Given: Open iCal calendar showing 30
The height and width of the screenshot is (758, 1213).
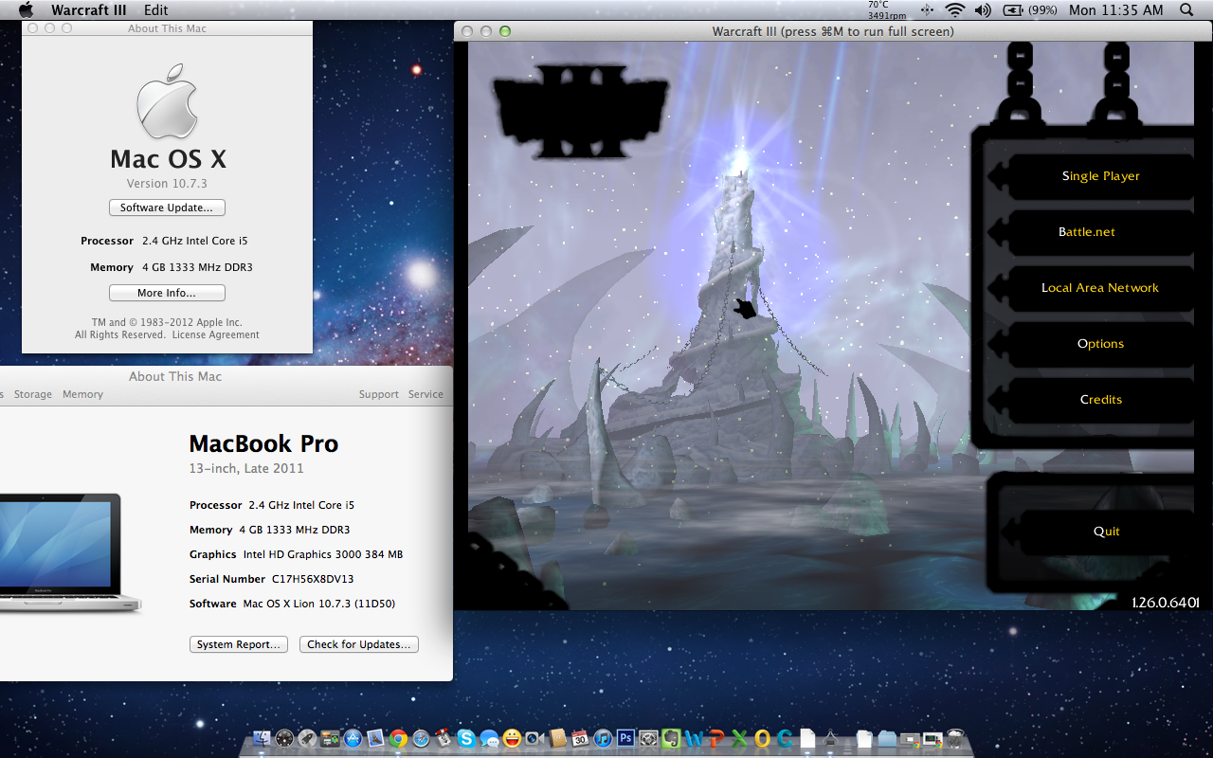Looking at the screenshot, I should (580, 739).
